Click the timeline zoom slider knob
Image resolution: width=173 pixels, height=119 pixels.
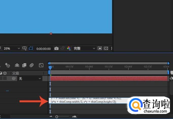pyautogui.click(x=57, y=117)
